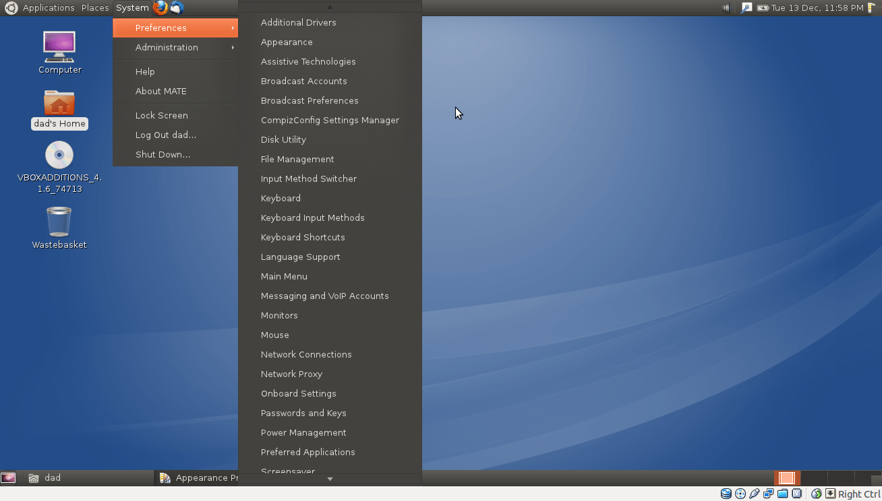Click VirtualBox optical disc status icon
This screenshot has height=501, width=882.
(740, 494)
